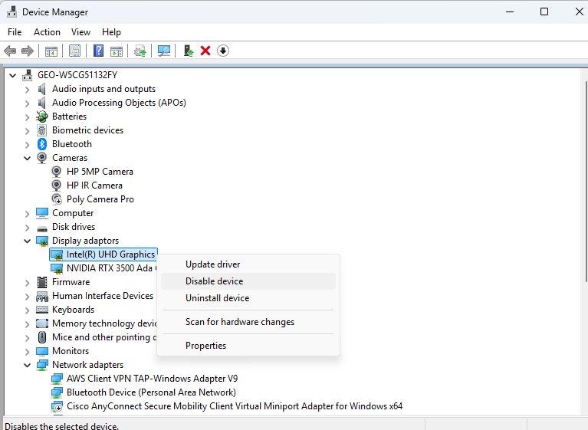Click the Properties toolbar icon
Viewport: 588px width, 430px height.
[x=74, y=51]
